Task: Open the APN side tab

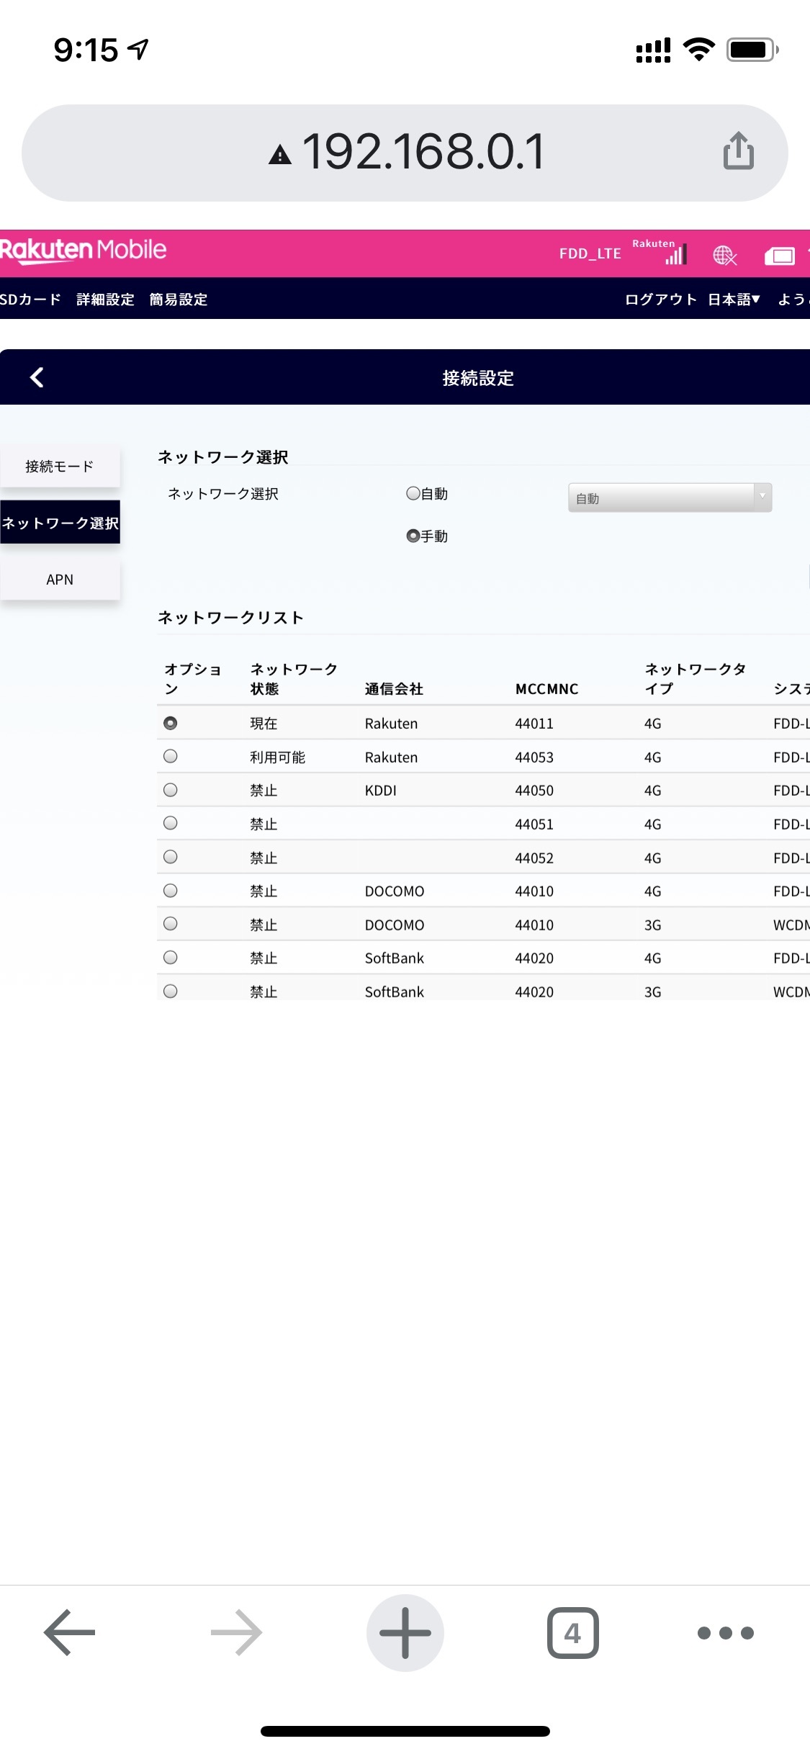Action: pos(60,580)
